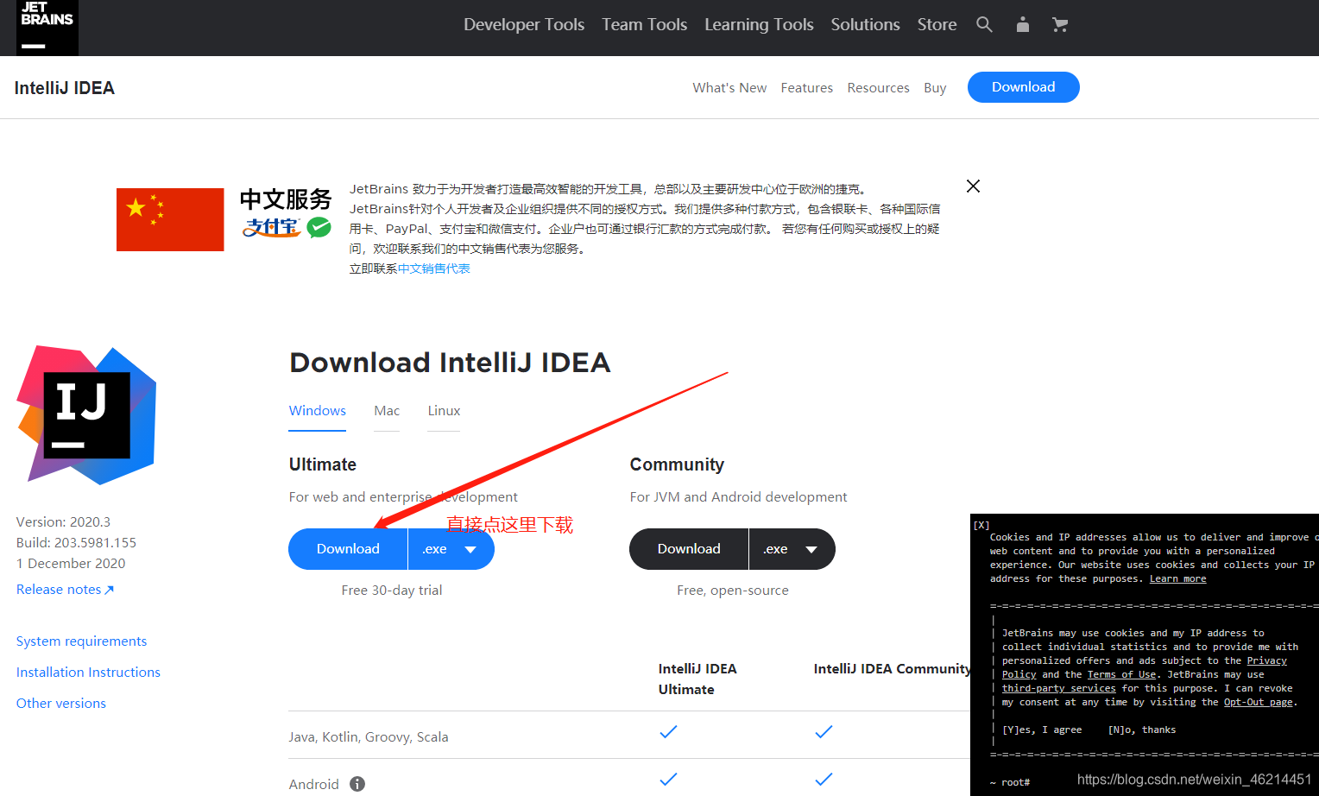Click the WeChat green icon in banner

click(x=319, y=227)
